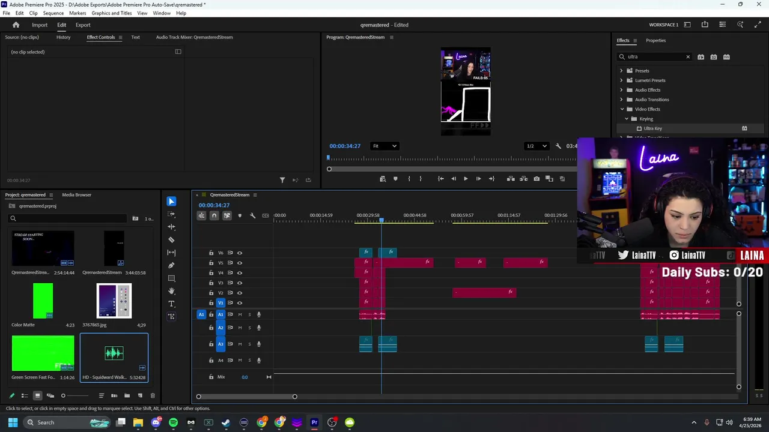Go to In point in Program monitor
769x432 pixels.
(x=440, y=179)
